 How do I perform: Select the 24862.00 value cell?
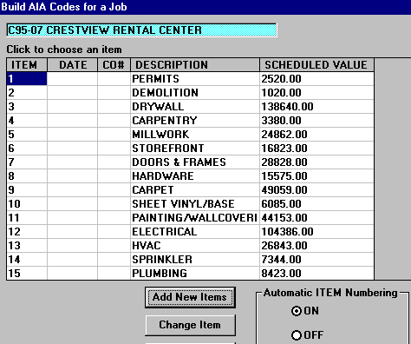(316, 135)
